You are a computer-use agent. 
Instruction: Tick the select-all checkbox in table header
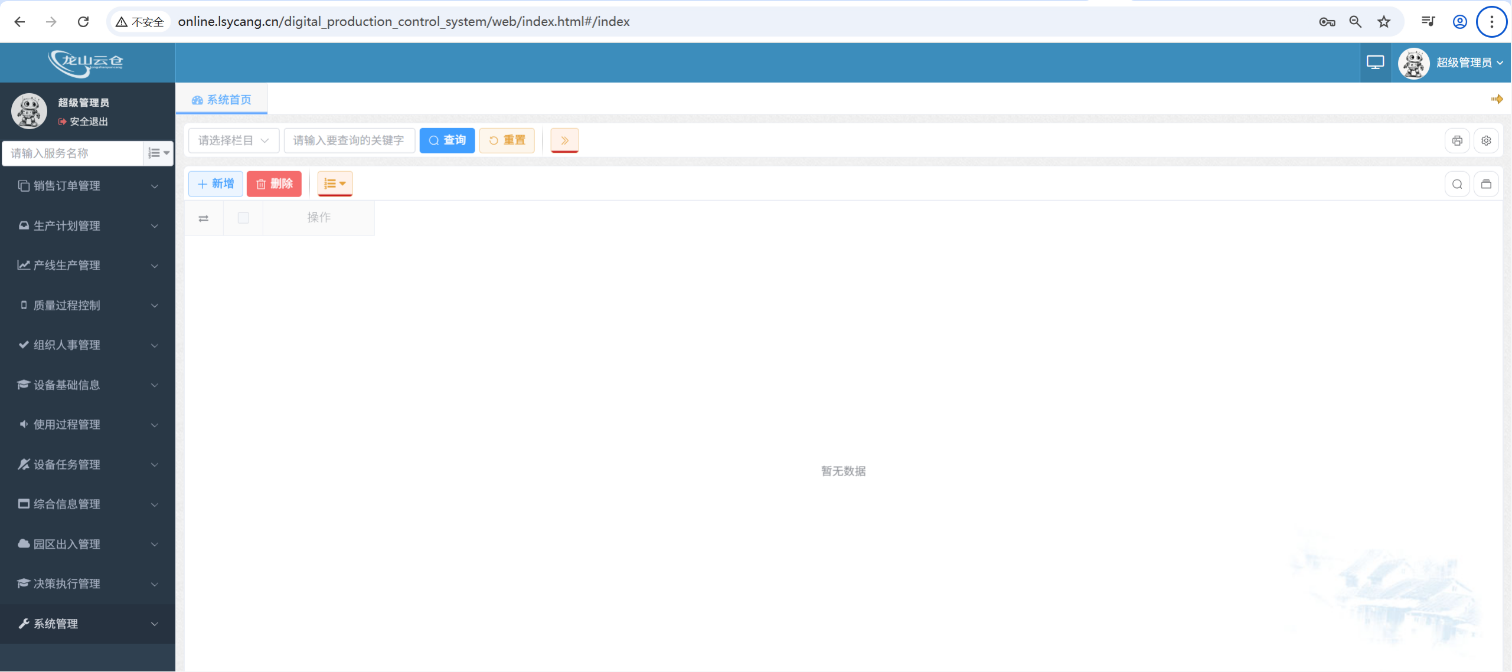[243, 218]
